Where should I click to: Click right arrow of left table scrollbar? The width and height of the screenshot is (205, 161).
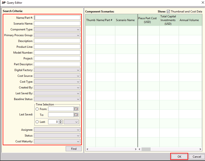[x=135, y=149]
